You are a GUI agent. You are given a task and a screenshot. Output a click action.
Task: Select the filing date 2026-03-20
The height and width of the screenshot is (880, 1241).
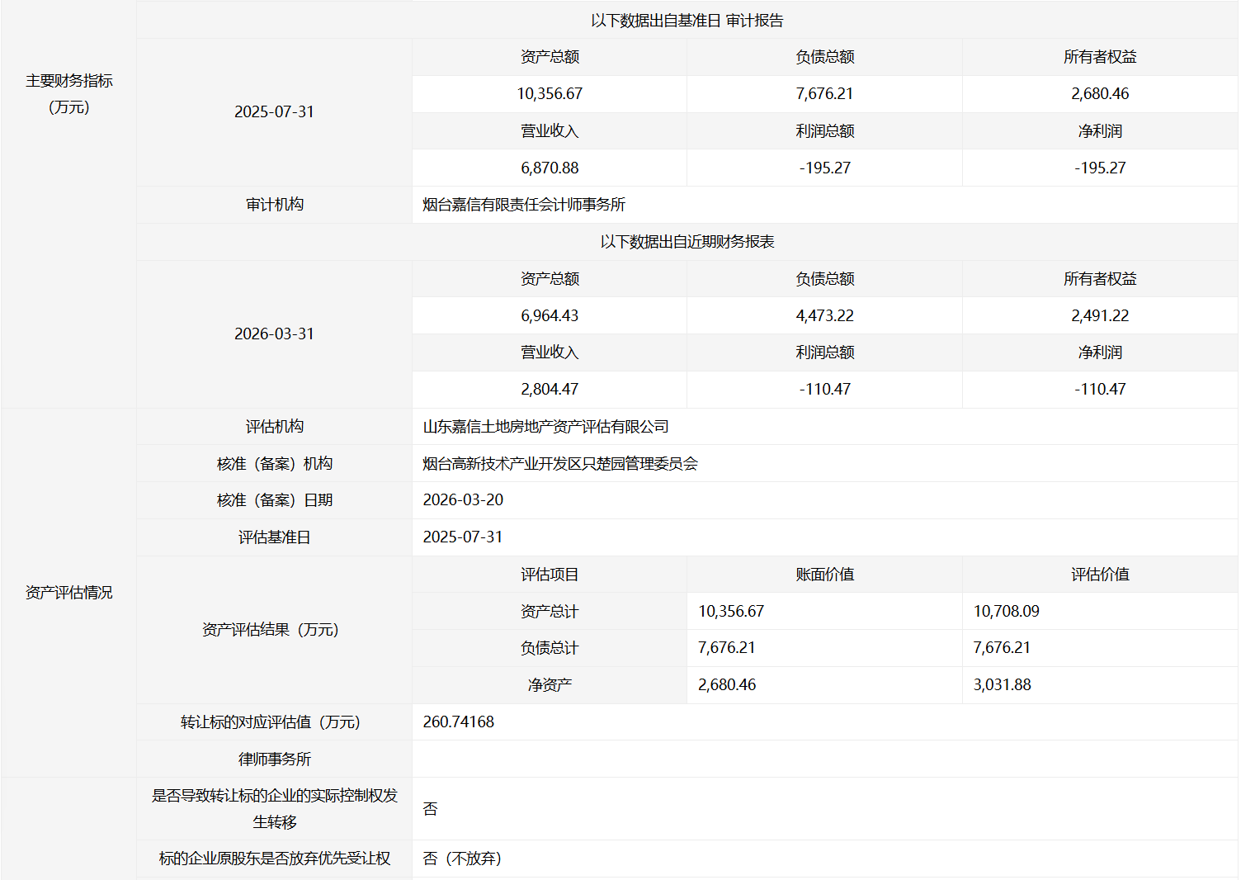(463, 500)
